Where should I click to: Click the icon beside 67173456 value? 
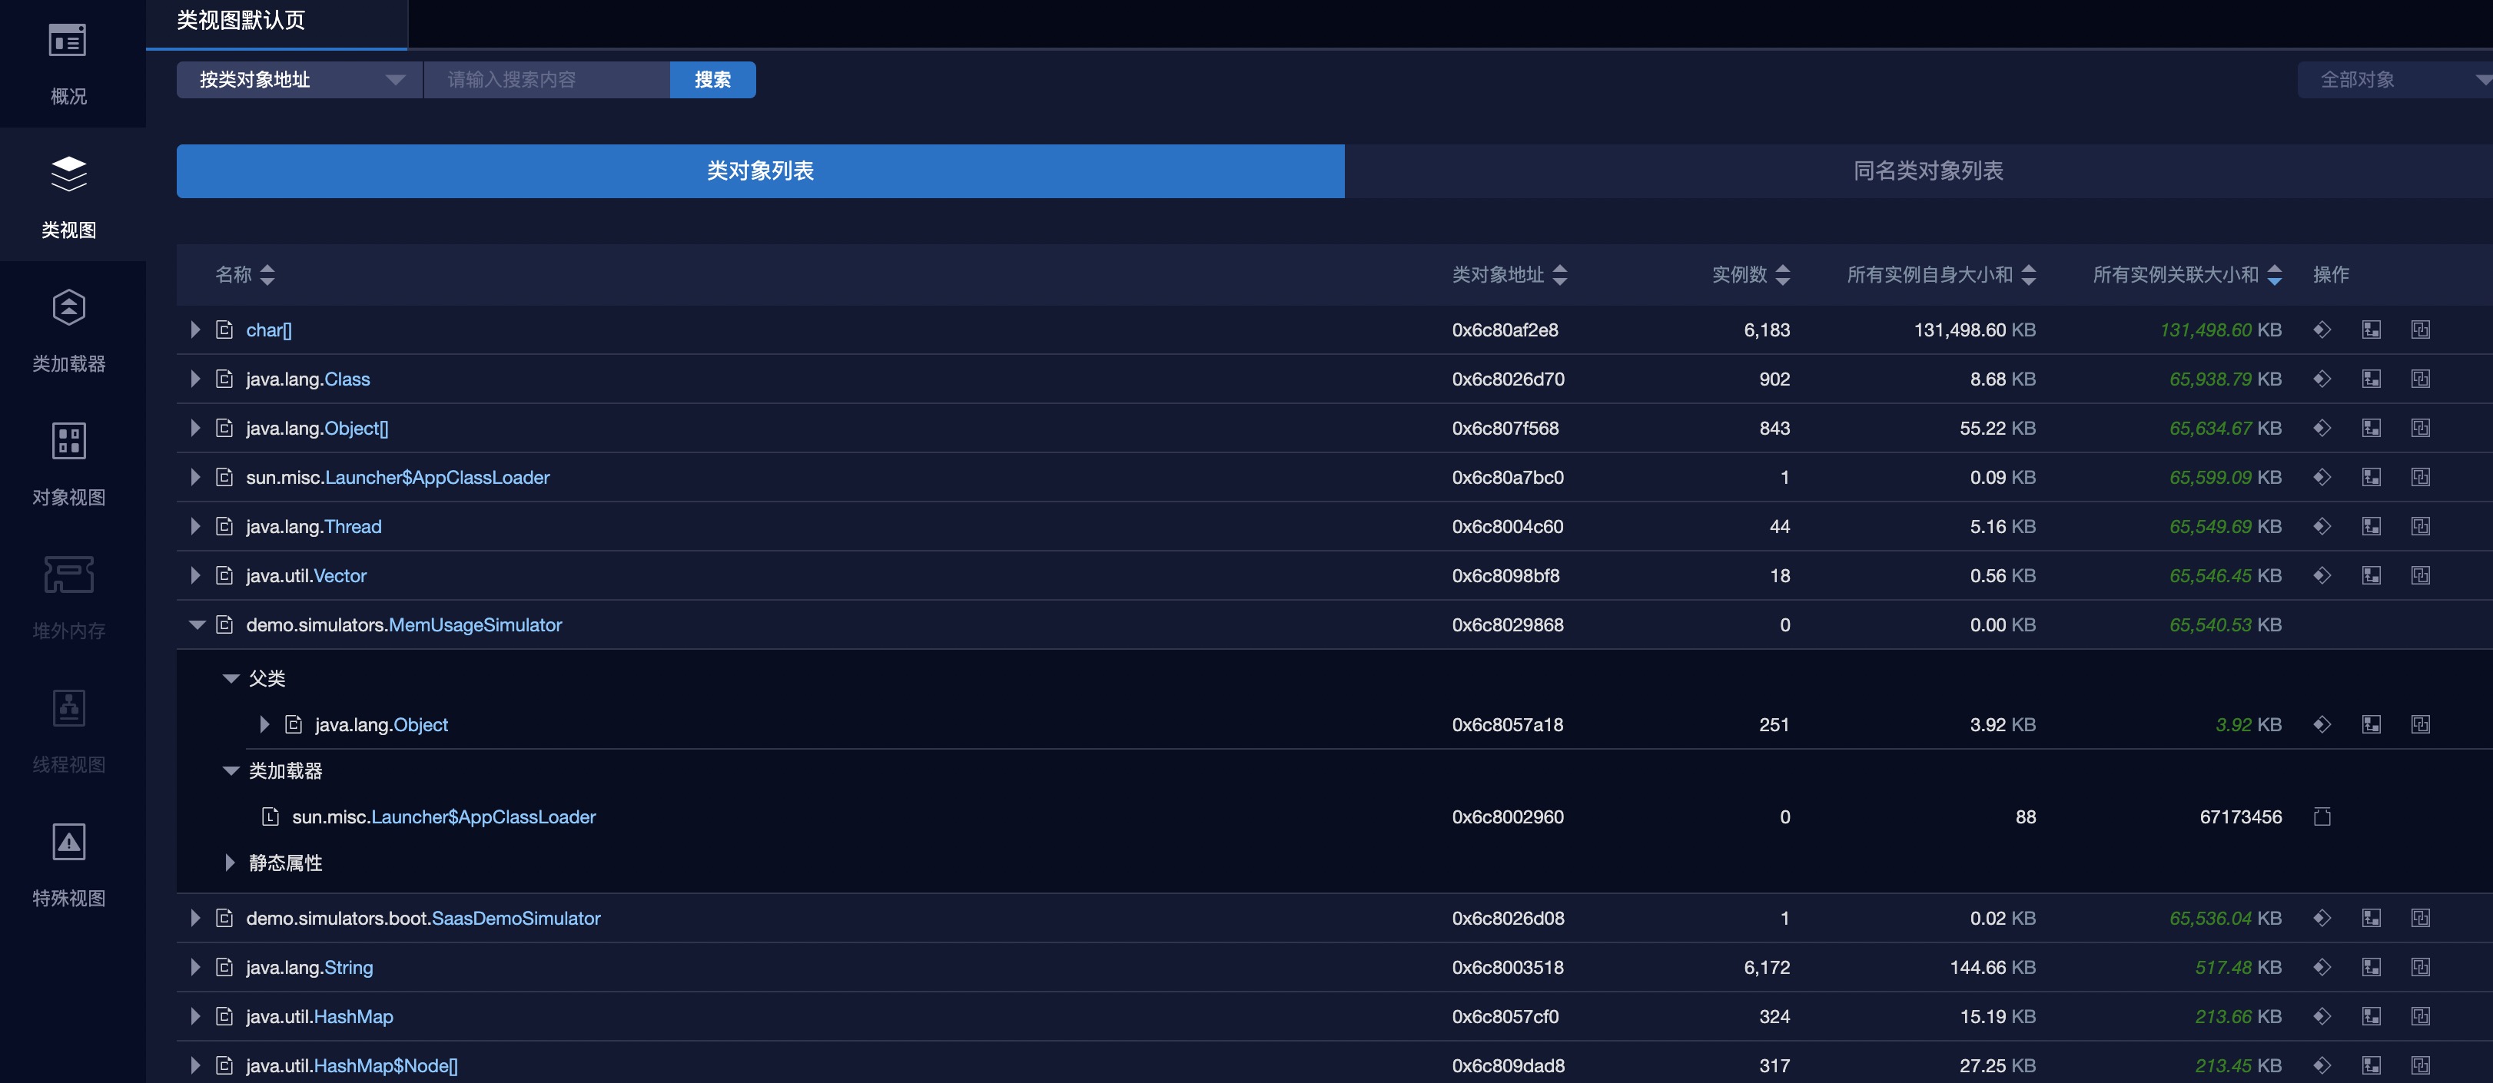2322,817
